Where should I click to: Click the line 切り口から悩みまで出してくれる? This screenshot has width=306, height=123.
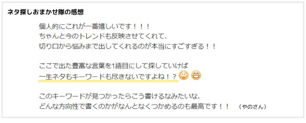128,47
